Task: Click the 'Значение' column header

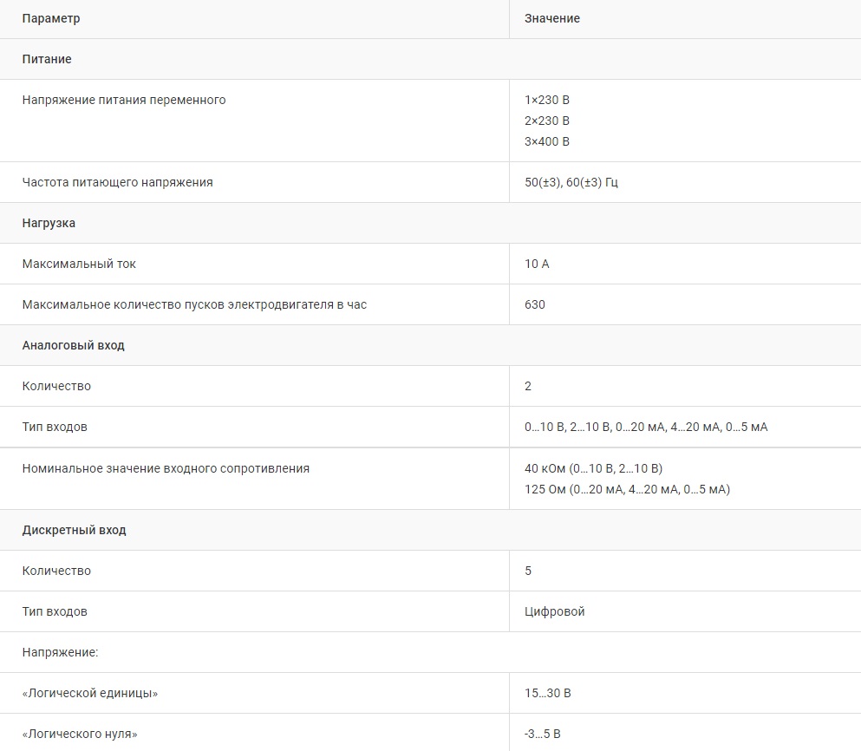Action: [552, 18]
